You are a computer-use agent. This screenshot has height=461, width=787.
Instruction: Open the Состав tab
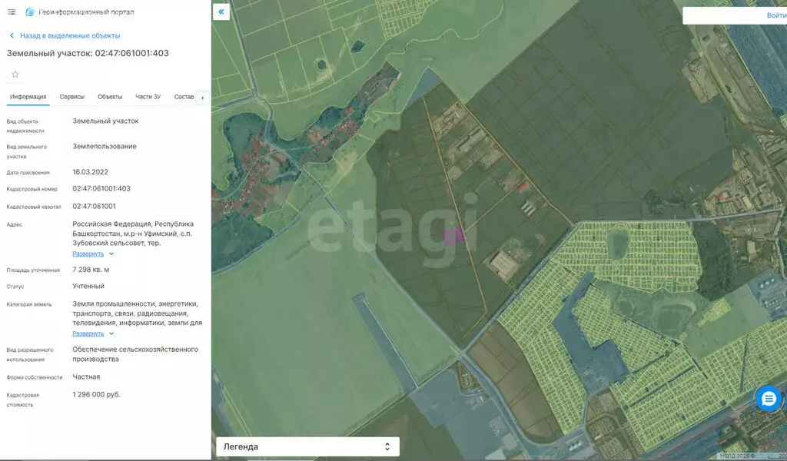(x=184, y=97)
